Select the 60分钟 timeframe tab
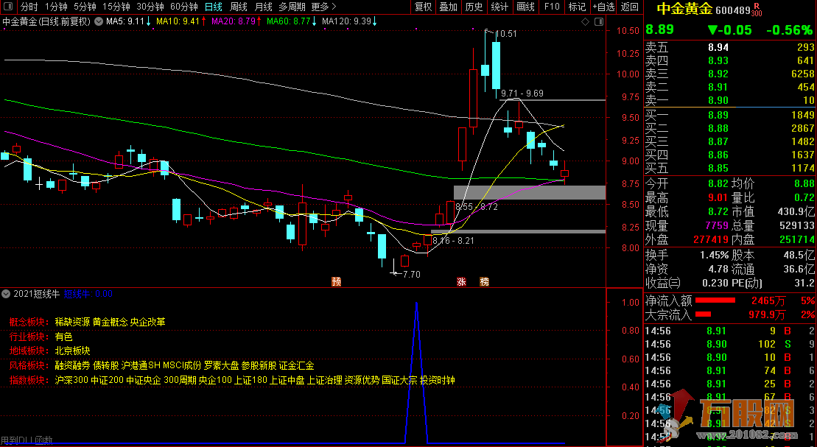The height and width of the screenshot is (447, 817). click(x=183, y=7)
